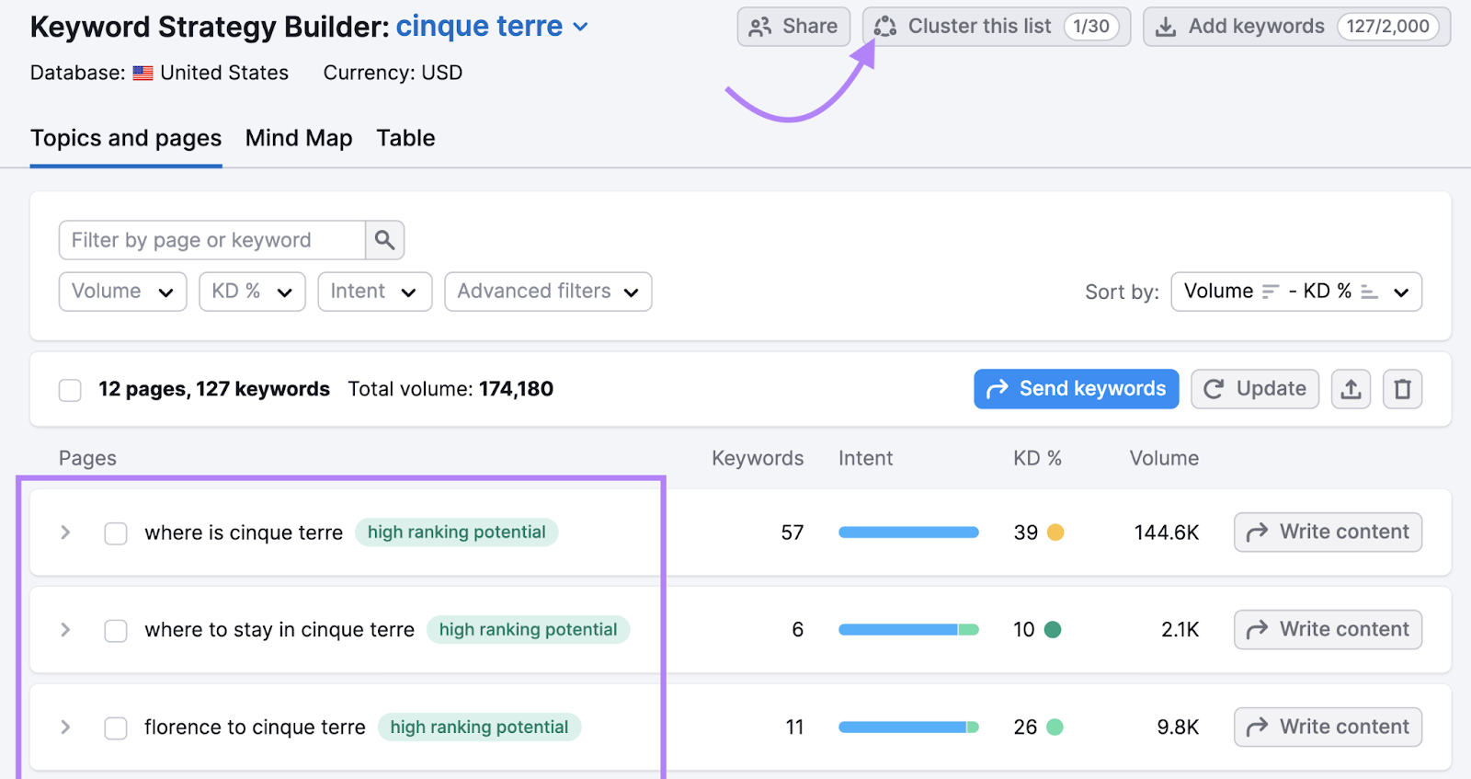Image resolution: width=1471 pixels, height=779 pixels.
Task: Click the yellow KD dot next to 39
Action: coord(1055,533)
